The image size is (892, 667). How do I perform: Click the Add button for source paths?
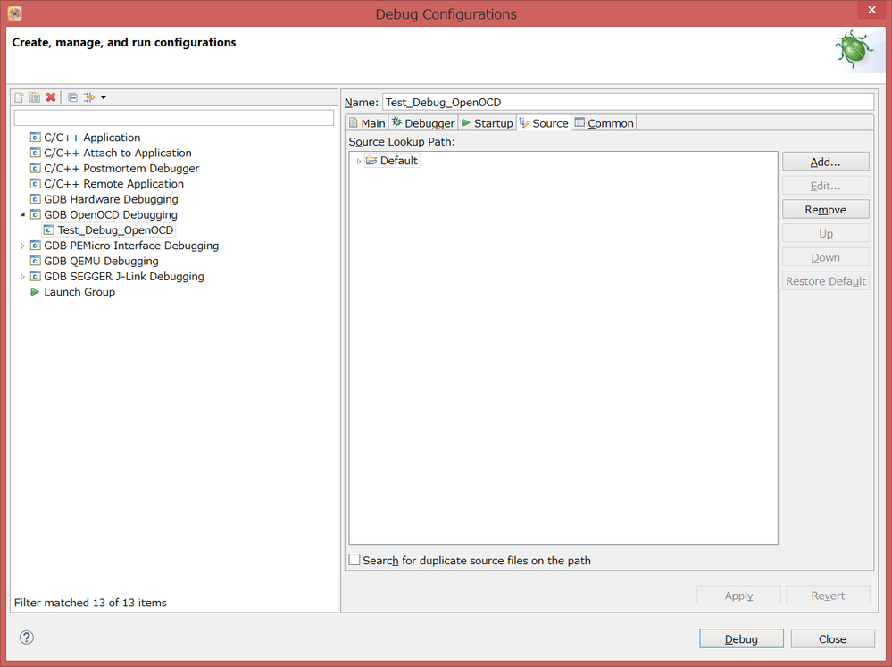click(x=825, y=161)
